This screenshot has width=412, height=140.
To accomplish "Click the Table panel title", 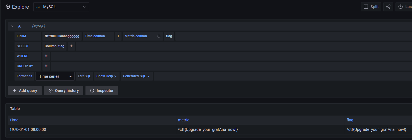I will click(x=15, y=109).
